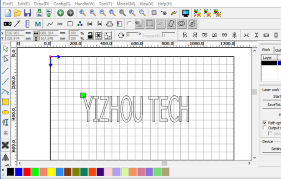Click the text tool in left toolbar
This screenshot has height=179, width=281.
pyautogui.click(x=5, y=123)
